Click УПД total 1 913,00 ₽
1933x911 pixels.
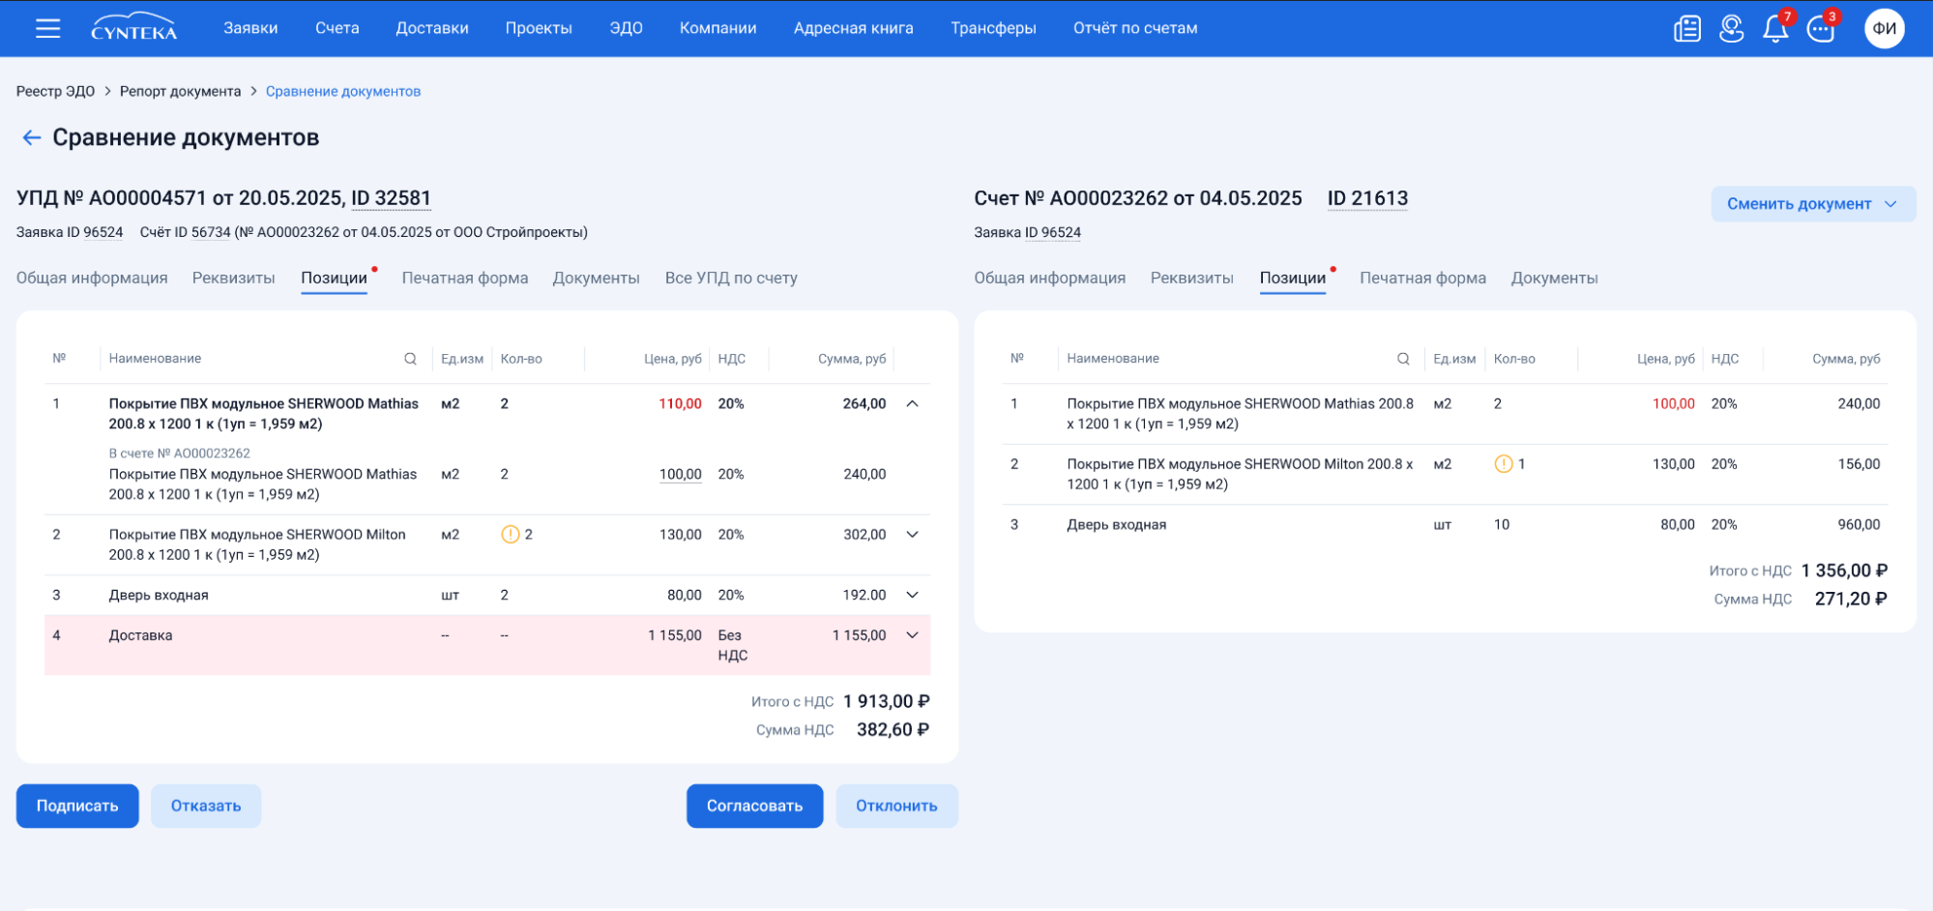pyautogui.click(x=886, y=701)
